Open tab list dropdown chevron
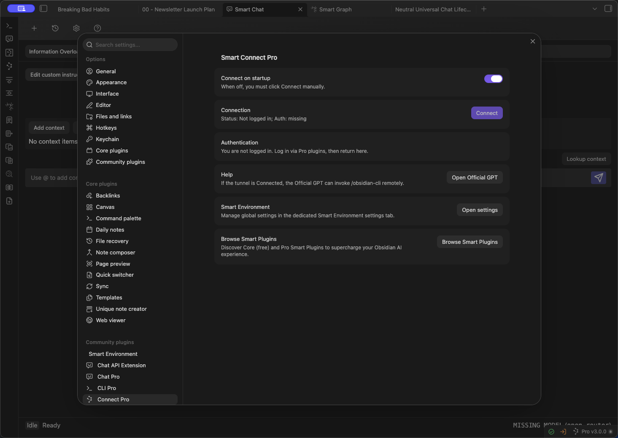Image resolution: width=618 pixels, height=438 pixels. point(595,9)
